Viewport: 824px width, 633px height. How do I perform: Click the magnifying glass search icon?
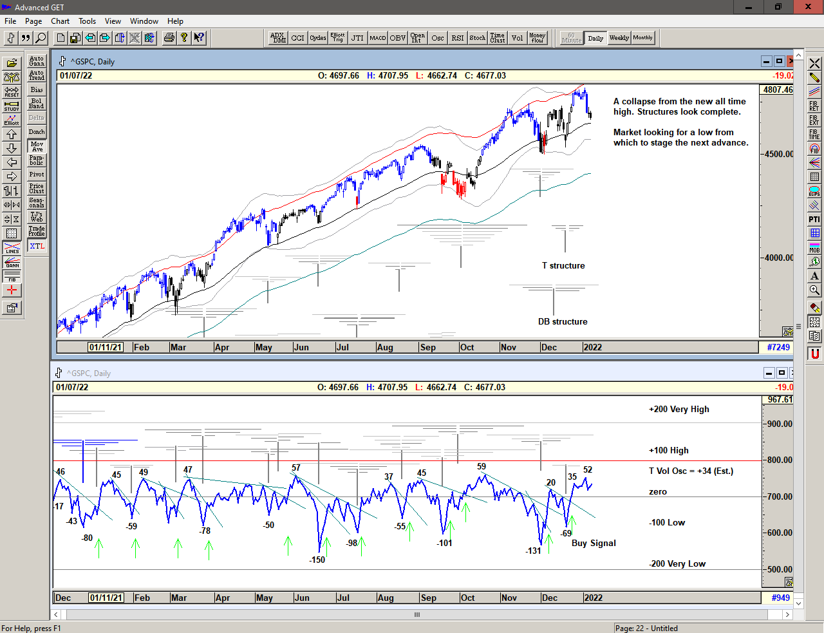point(41,38)
